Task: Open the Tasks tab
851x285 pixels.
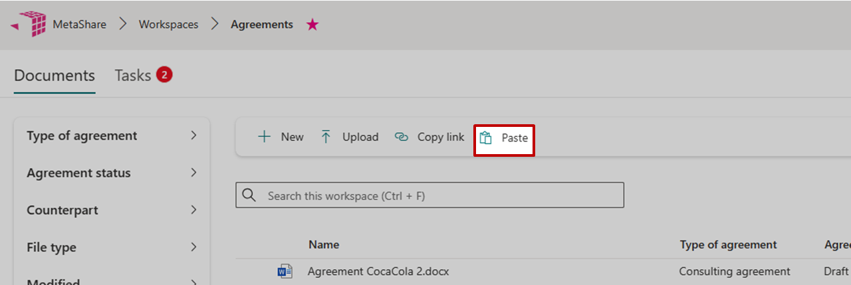Action: point(133,76)
